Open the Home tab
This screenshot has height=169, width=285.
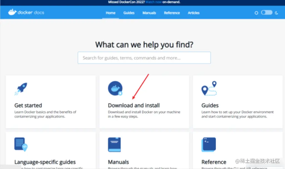click(111, 13)
